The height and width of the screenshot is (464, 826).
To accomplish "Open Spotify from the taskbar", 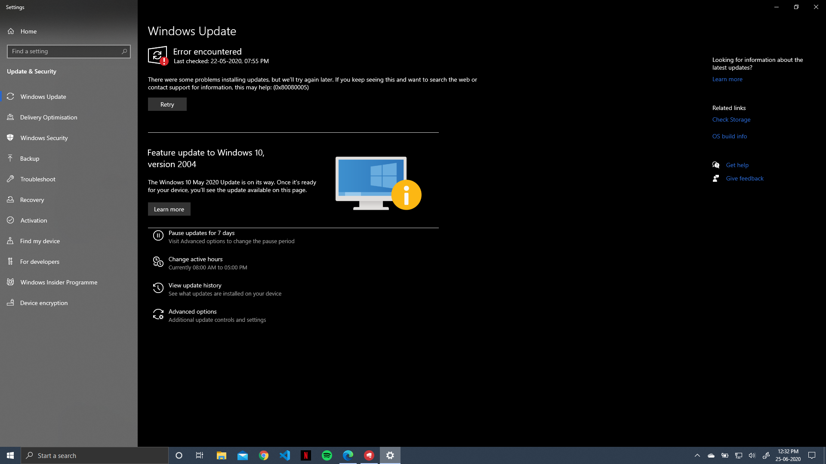I will pos(327,455).
